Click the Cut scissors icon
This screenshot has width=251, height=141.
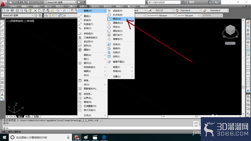click(35, 11)
